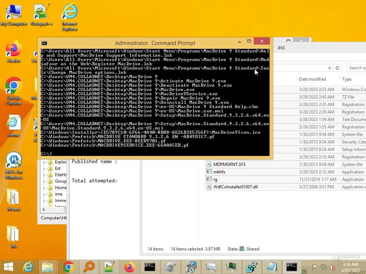This screenshot has height=274, width=366.
Task: Open Notepad++ from the taskbar
Action: 109,267
